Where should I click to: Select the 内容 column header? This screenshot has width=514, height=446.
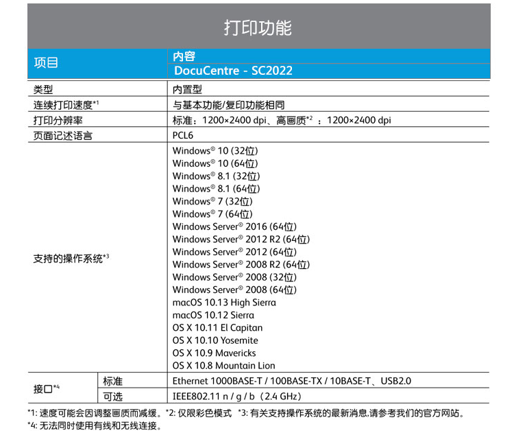point(184,56)
